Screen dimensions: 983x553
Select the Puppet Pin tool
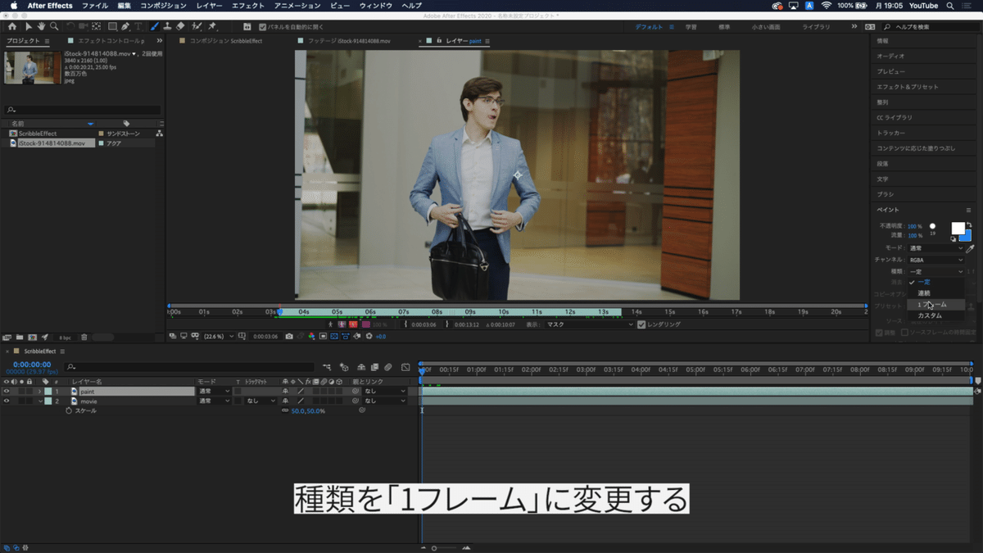click(x=213, y=26)
